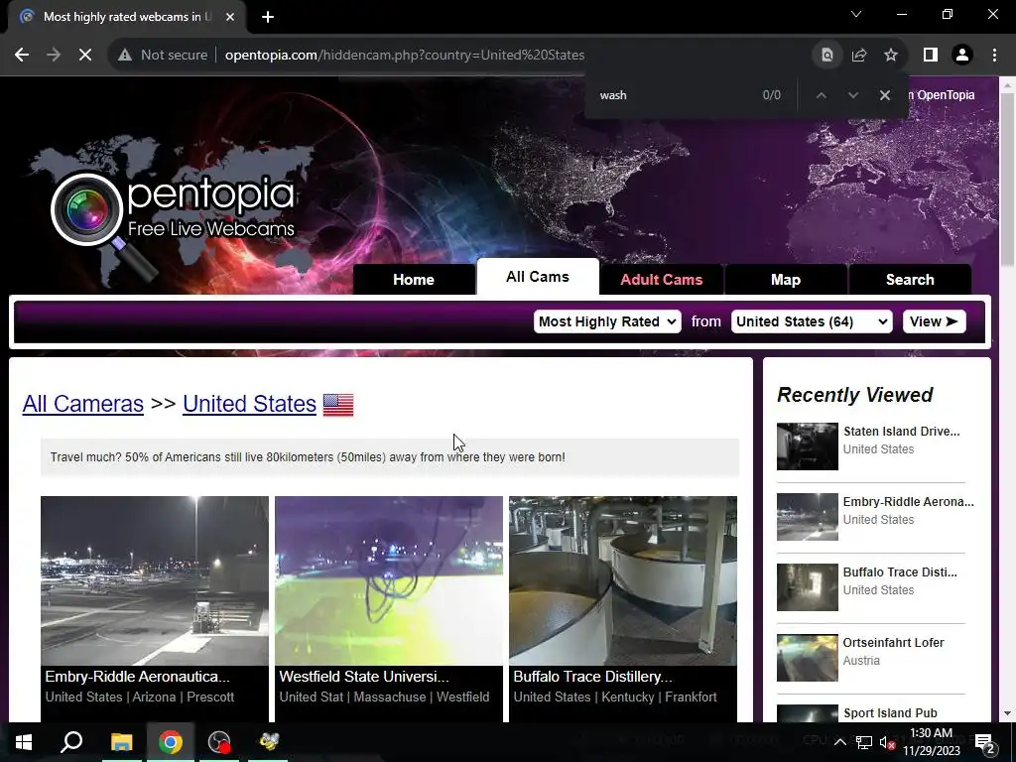
Task: Click sidebar Buffalo Trace Disti... link
Action: [x=899, y=572]
